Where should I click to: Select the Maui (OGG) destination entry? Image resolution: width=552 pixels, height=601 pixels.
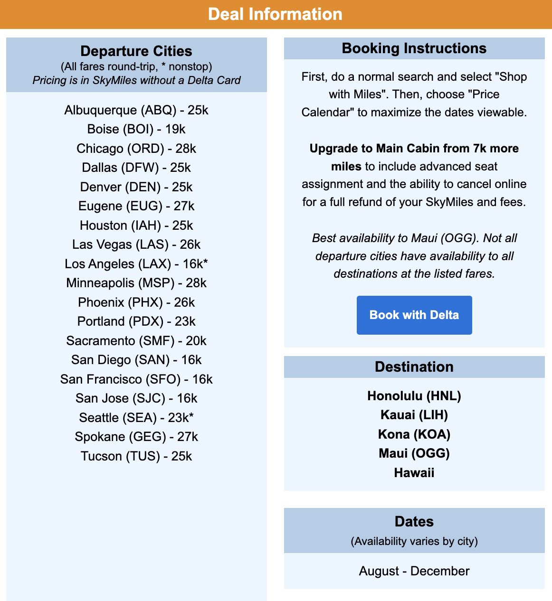pos(414,453)
